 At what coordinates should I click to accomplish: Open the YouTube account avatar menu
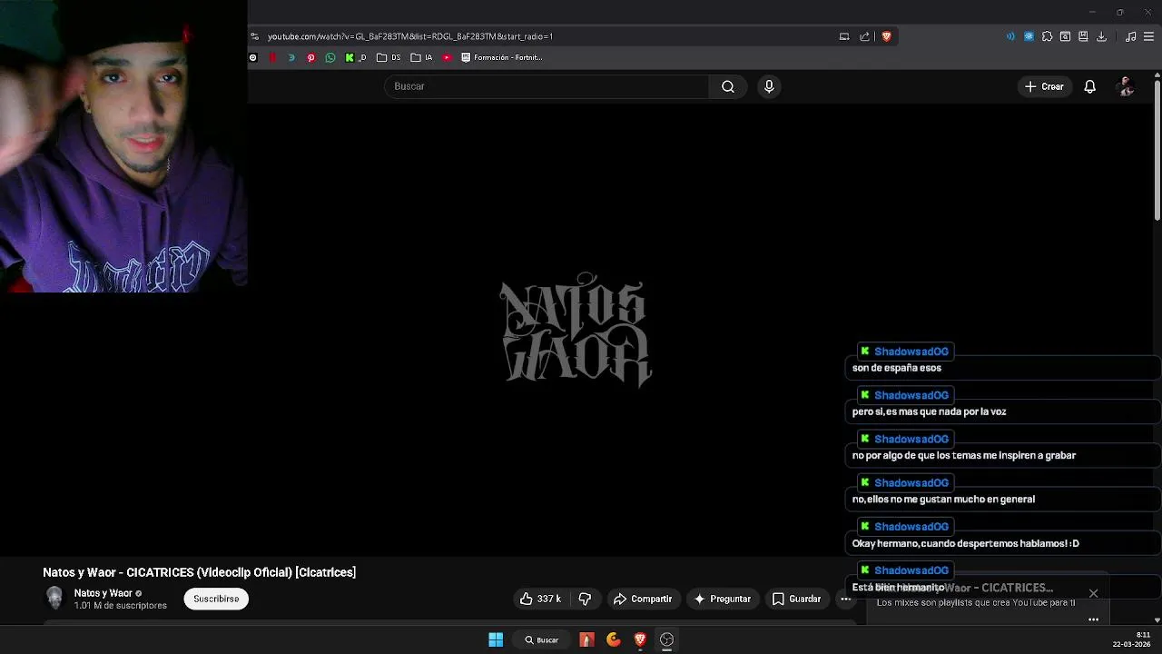point(1126,86)
